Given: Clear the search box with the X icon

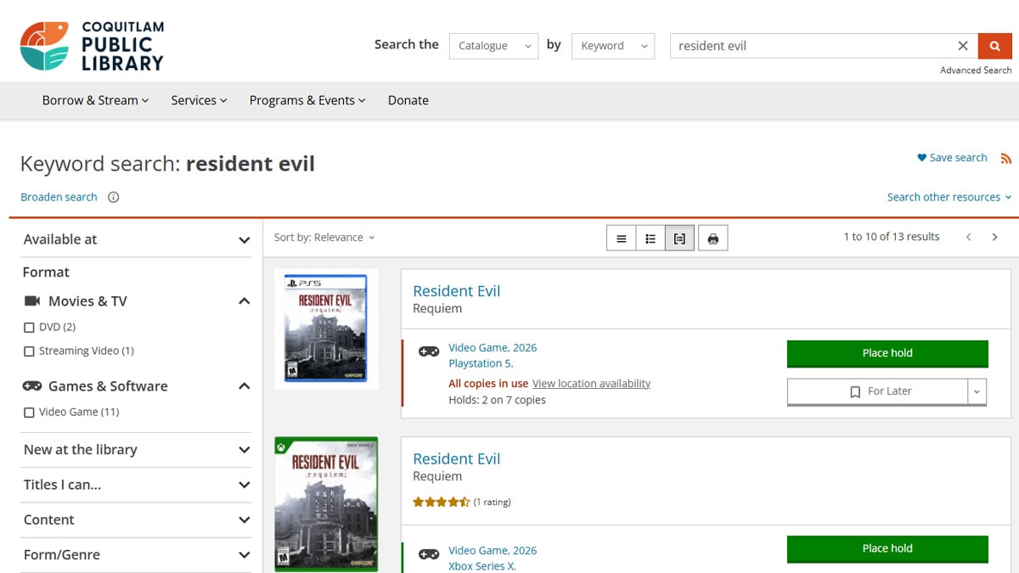Looking at the screenshot, I should point(963,46).
